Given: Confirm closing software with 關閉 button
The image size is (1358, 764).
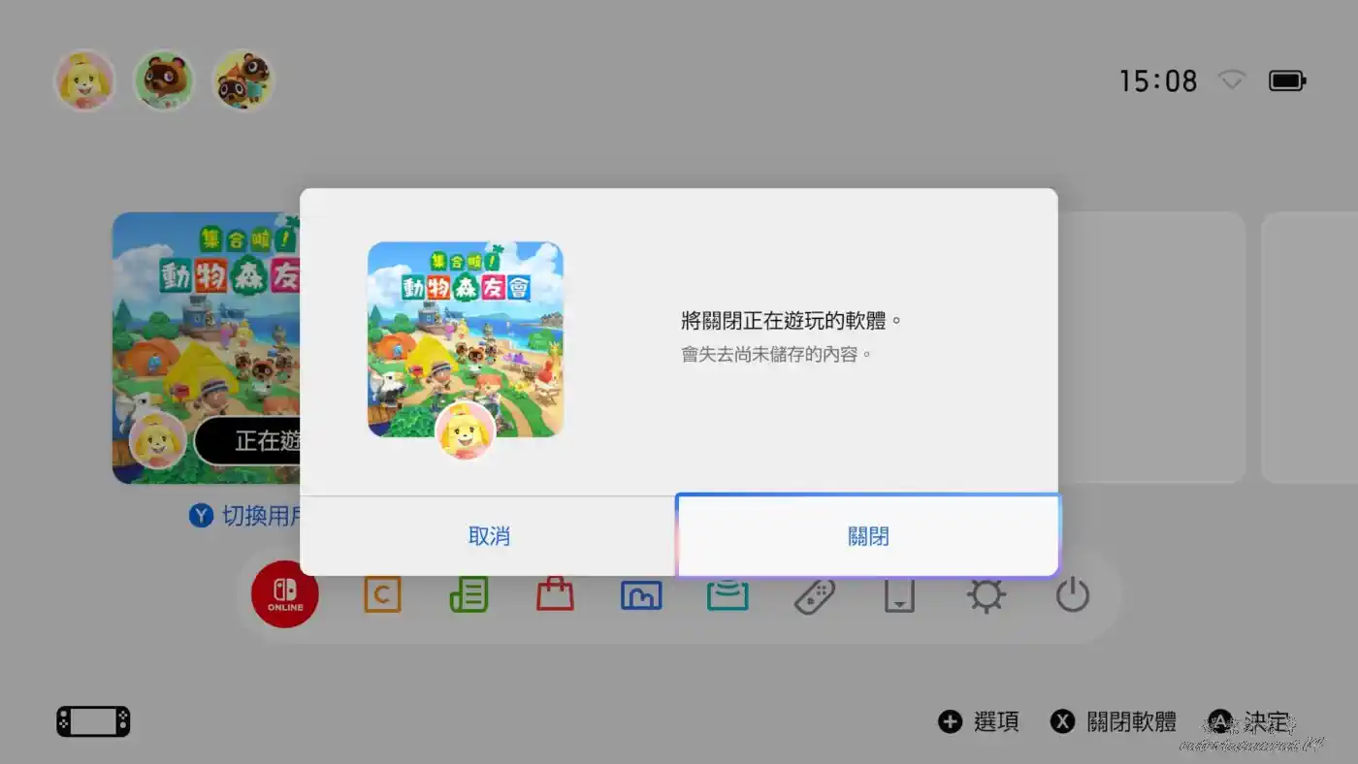Looking at the screenshot, I should click(867, 536).
